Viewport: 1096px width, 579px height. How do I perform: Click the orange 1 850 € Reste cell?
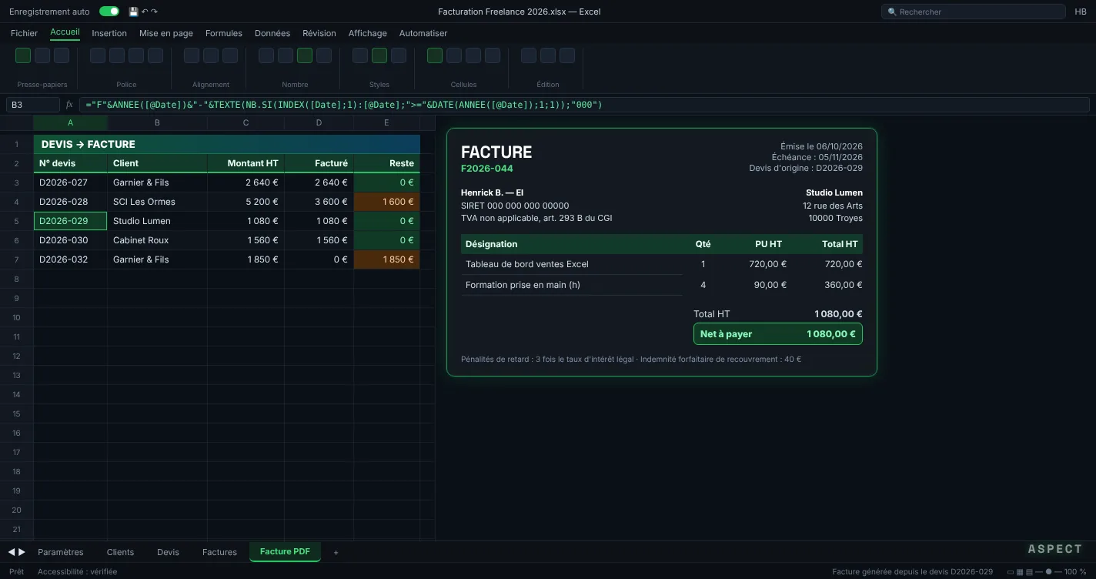pos(387,259)
